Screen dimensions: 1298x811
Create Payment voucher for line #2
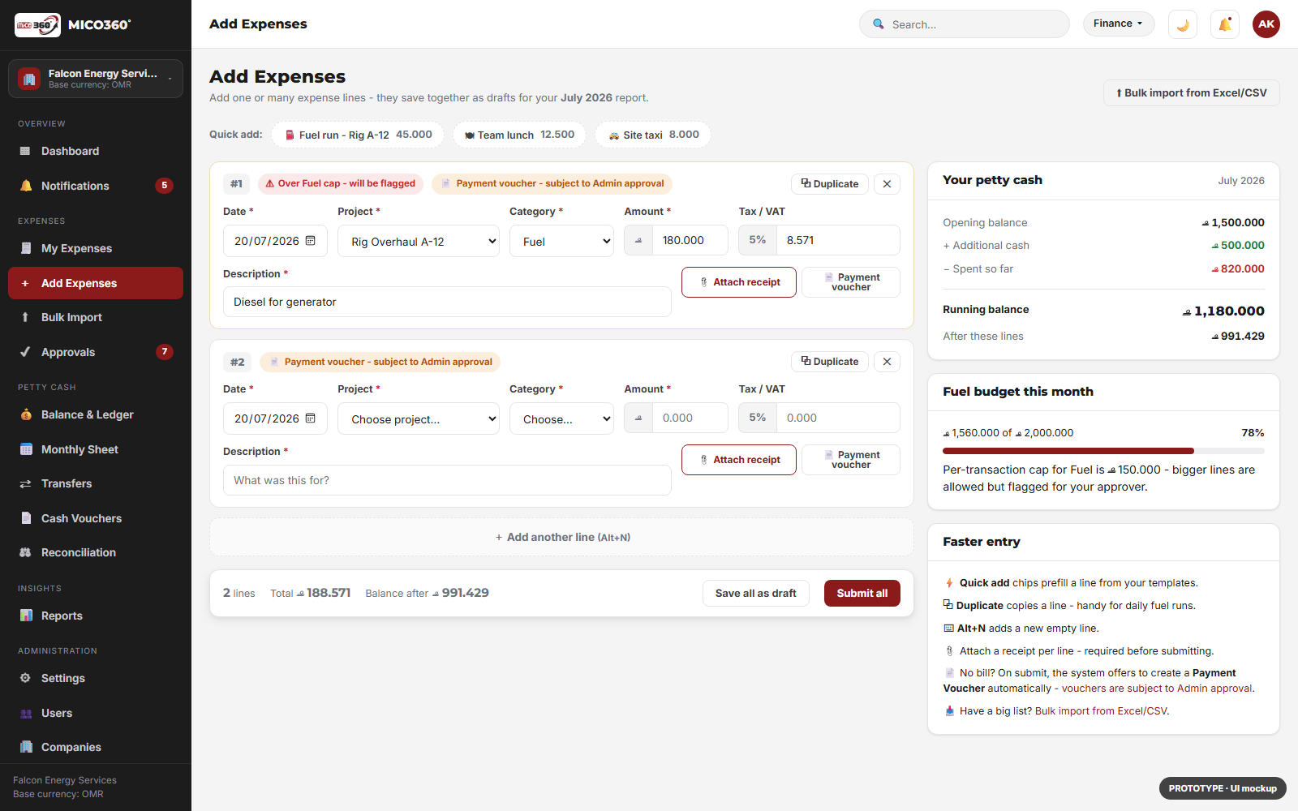coord(851,460)
